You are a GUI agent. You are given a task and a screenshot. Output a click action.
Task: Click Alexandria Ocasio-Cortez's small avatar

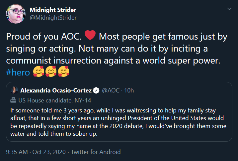14,90
